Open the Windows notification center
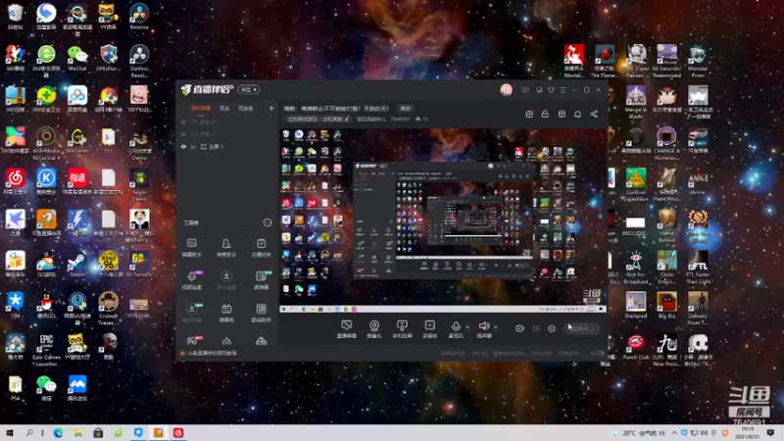Viewport: 784px width, 441px height. [770, 433]
